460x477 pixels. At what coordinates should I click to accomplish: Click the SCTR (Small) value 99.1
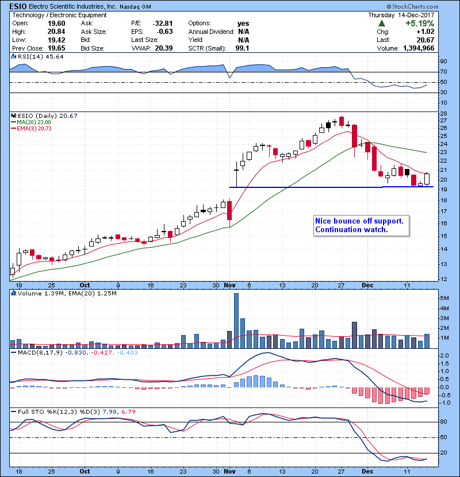(x=242, y=48)
